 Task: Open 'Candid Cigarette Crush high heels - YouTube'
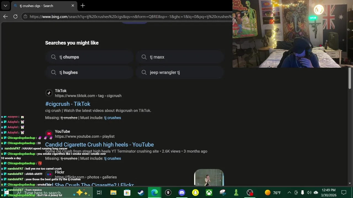(x=100, y=144)
